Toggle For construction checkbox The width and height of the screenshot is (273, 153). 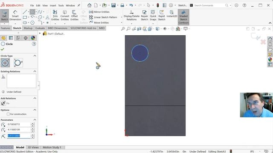(8, 114)
